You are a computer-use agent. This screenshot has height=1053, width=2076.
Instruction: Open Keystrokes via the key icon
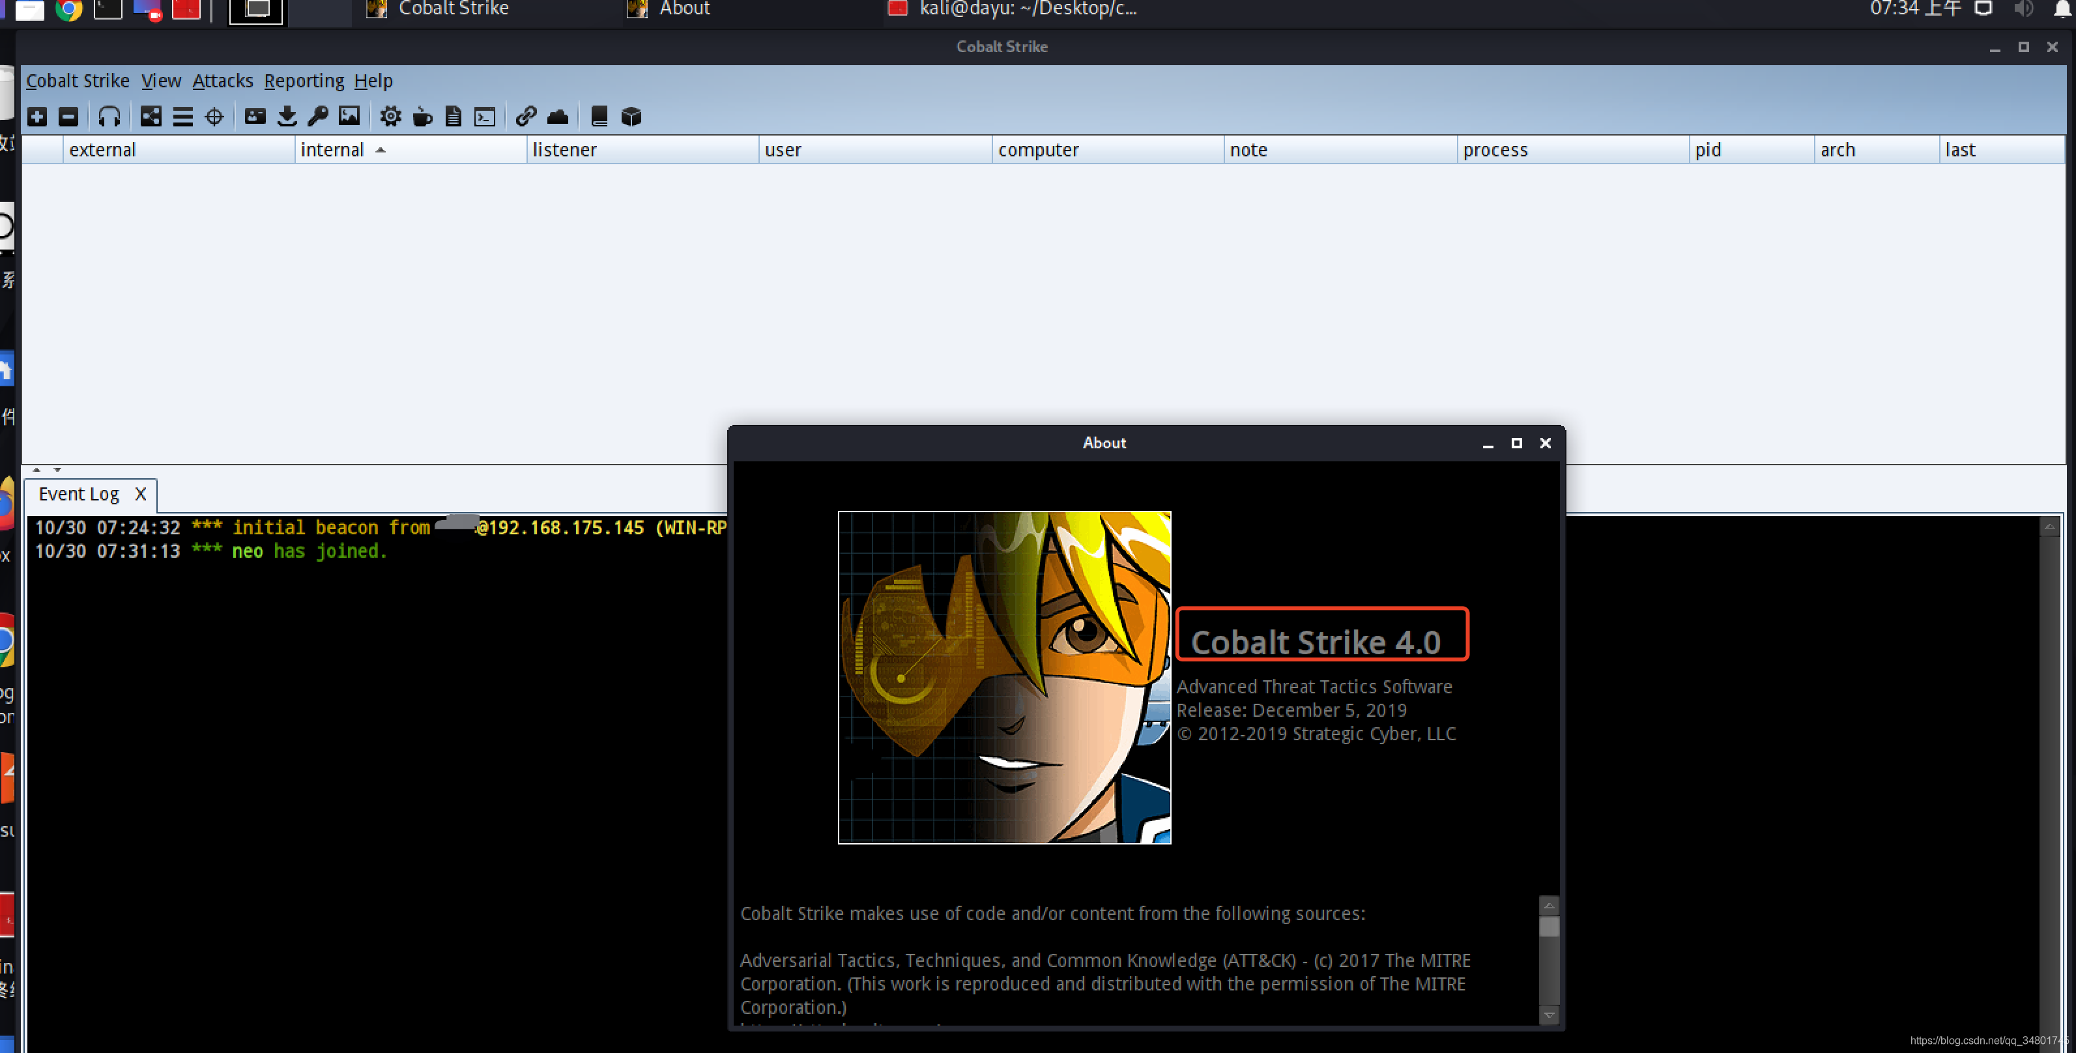point(319,117)
